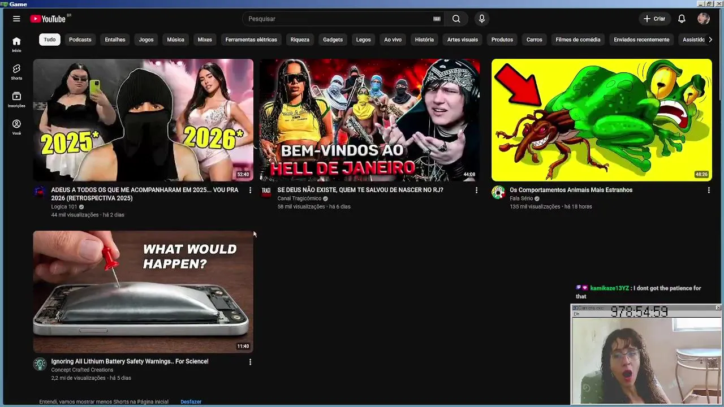Open title 'ADEUS A TODOS OS QUE ME ACOMPANHARAM'
Viewport: 724px width, 407px height.
point(145,194)
